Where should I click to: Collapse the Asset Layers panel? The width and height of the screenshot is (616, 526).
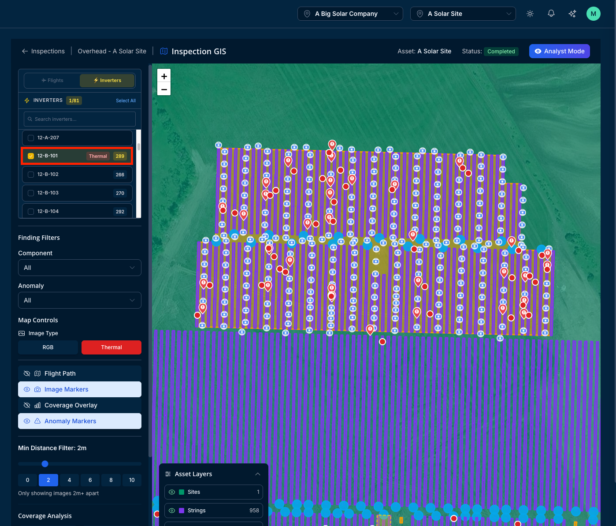(258, 474)
